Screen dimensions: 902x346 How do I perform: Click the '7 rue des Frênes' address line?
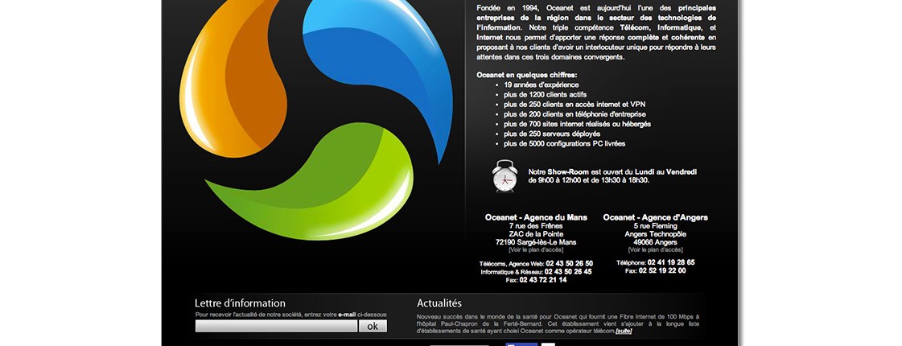536,226
